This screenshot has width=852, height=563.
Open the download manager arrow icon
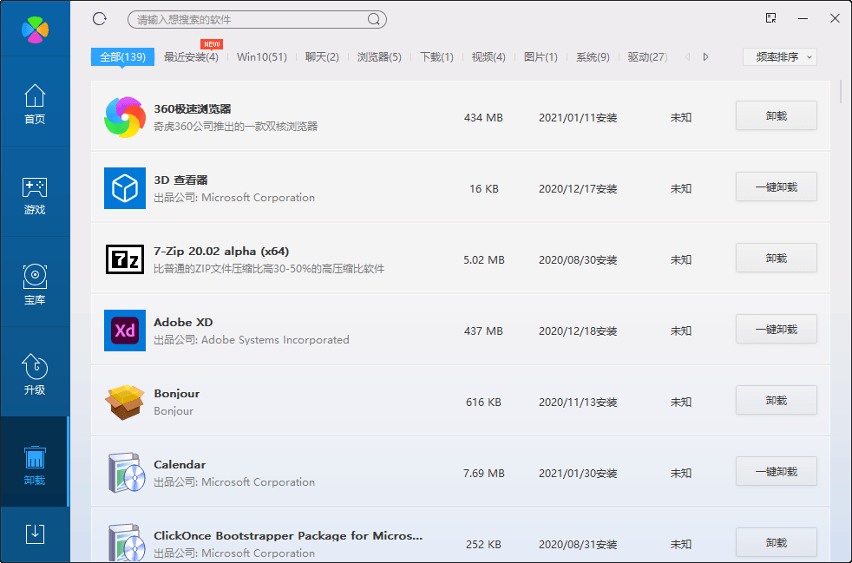pyautogui.click(x=35, y=534)
